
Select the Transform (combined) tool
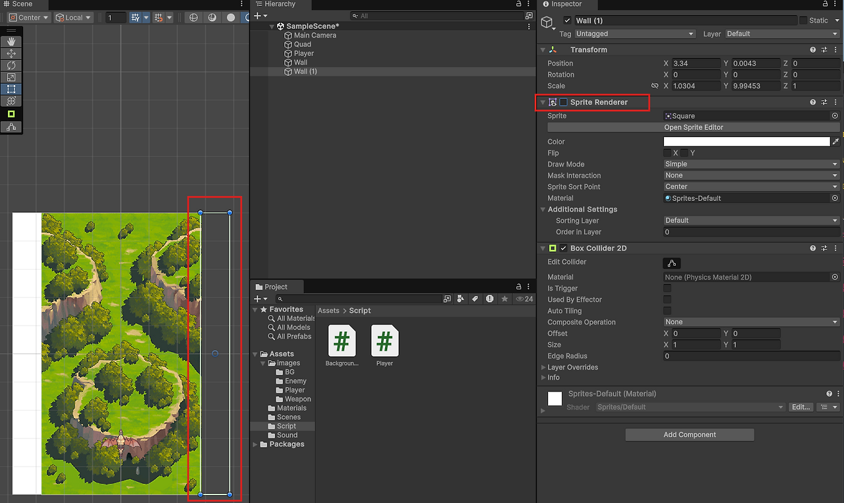11,101
